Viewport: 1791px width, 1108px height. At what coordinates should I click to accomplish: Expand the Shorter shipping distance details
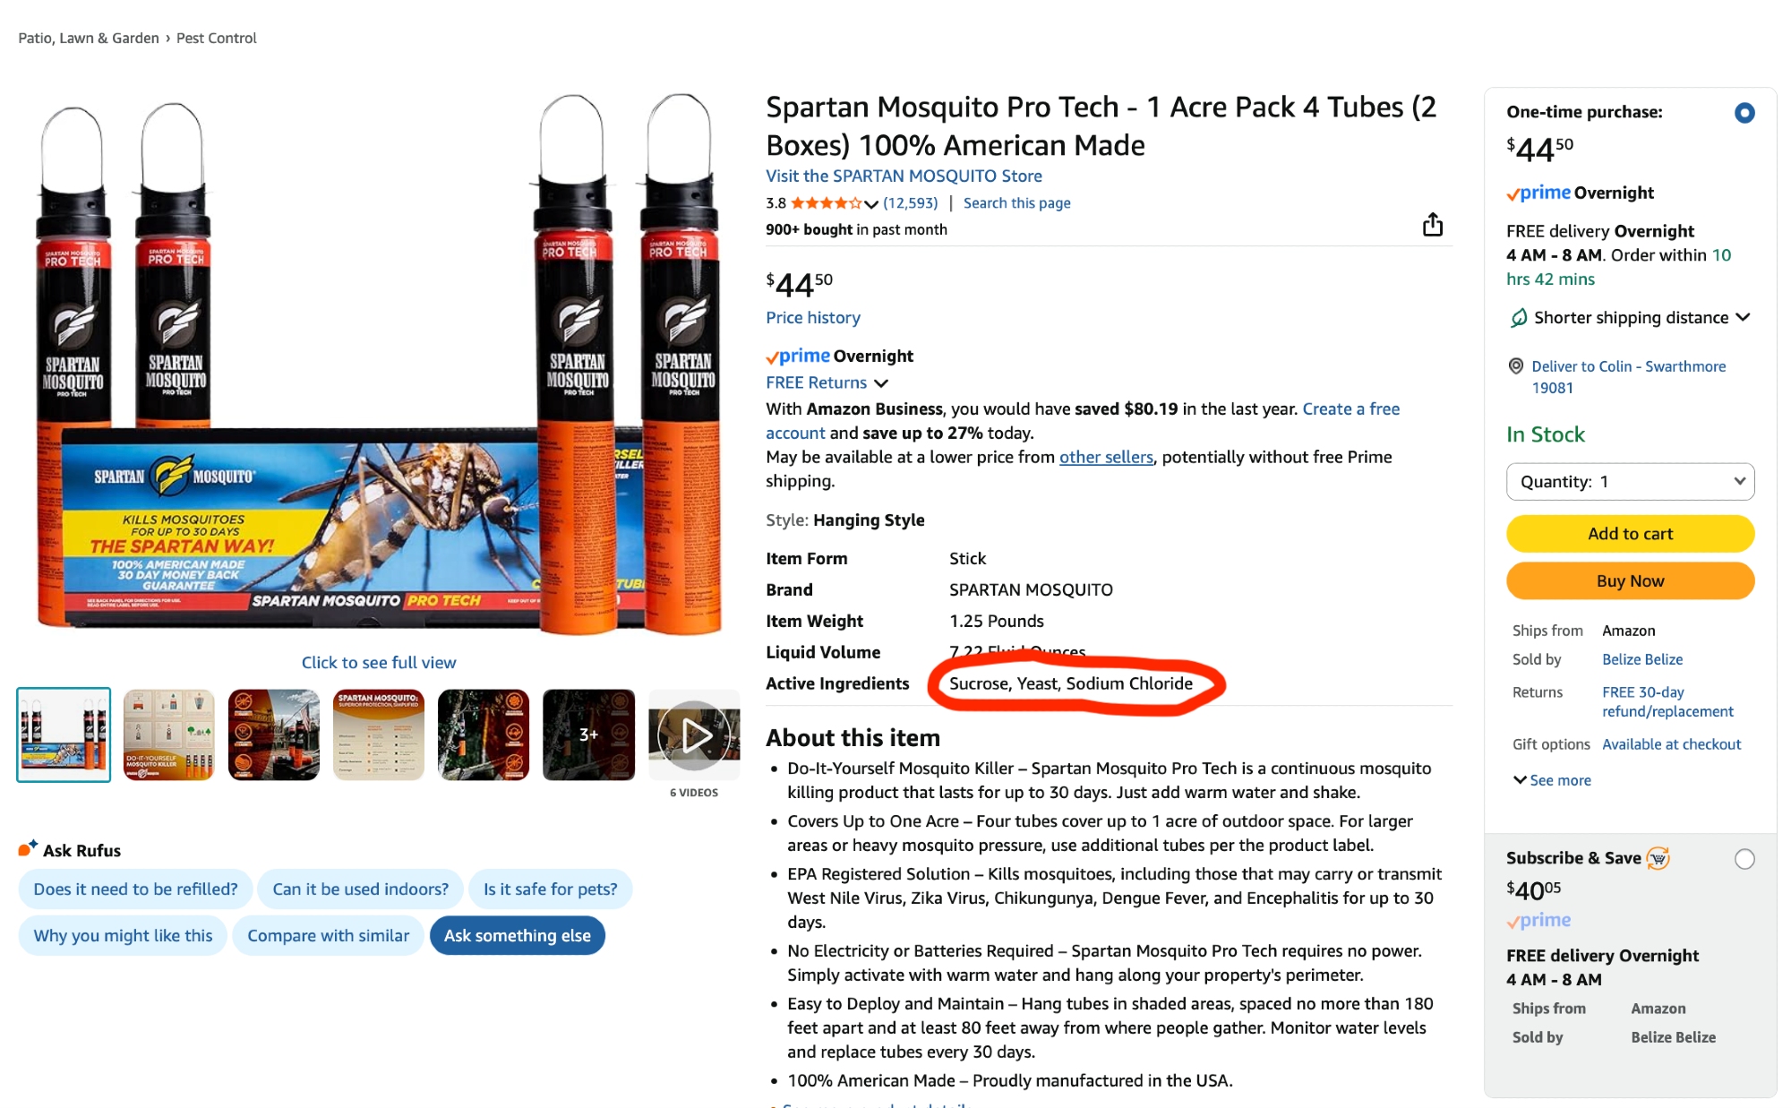[1743, 318]
